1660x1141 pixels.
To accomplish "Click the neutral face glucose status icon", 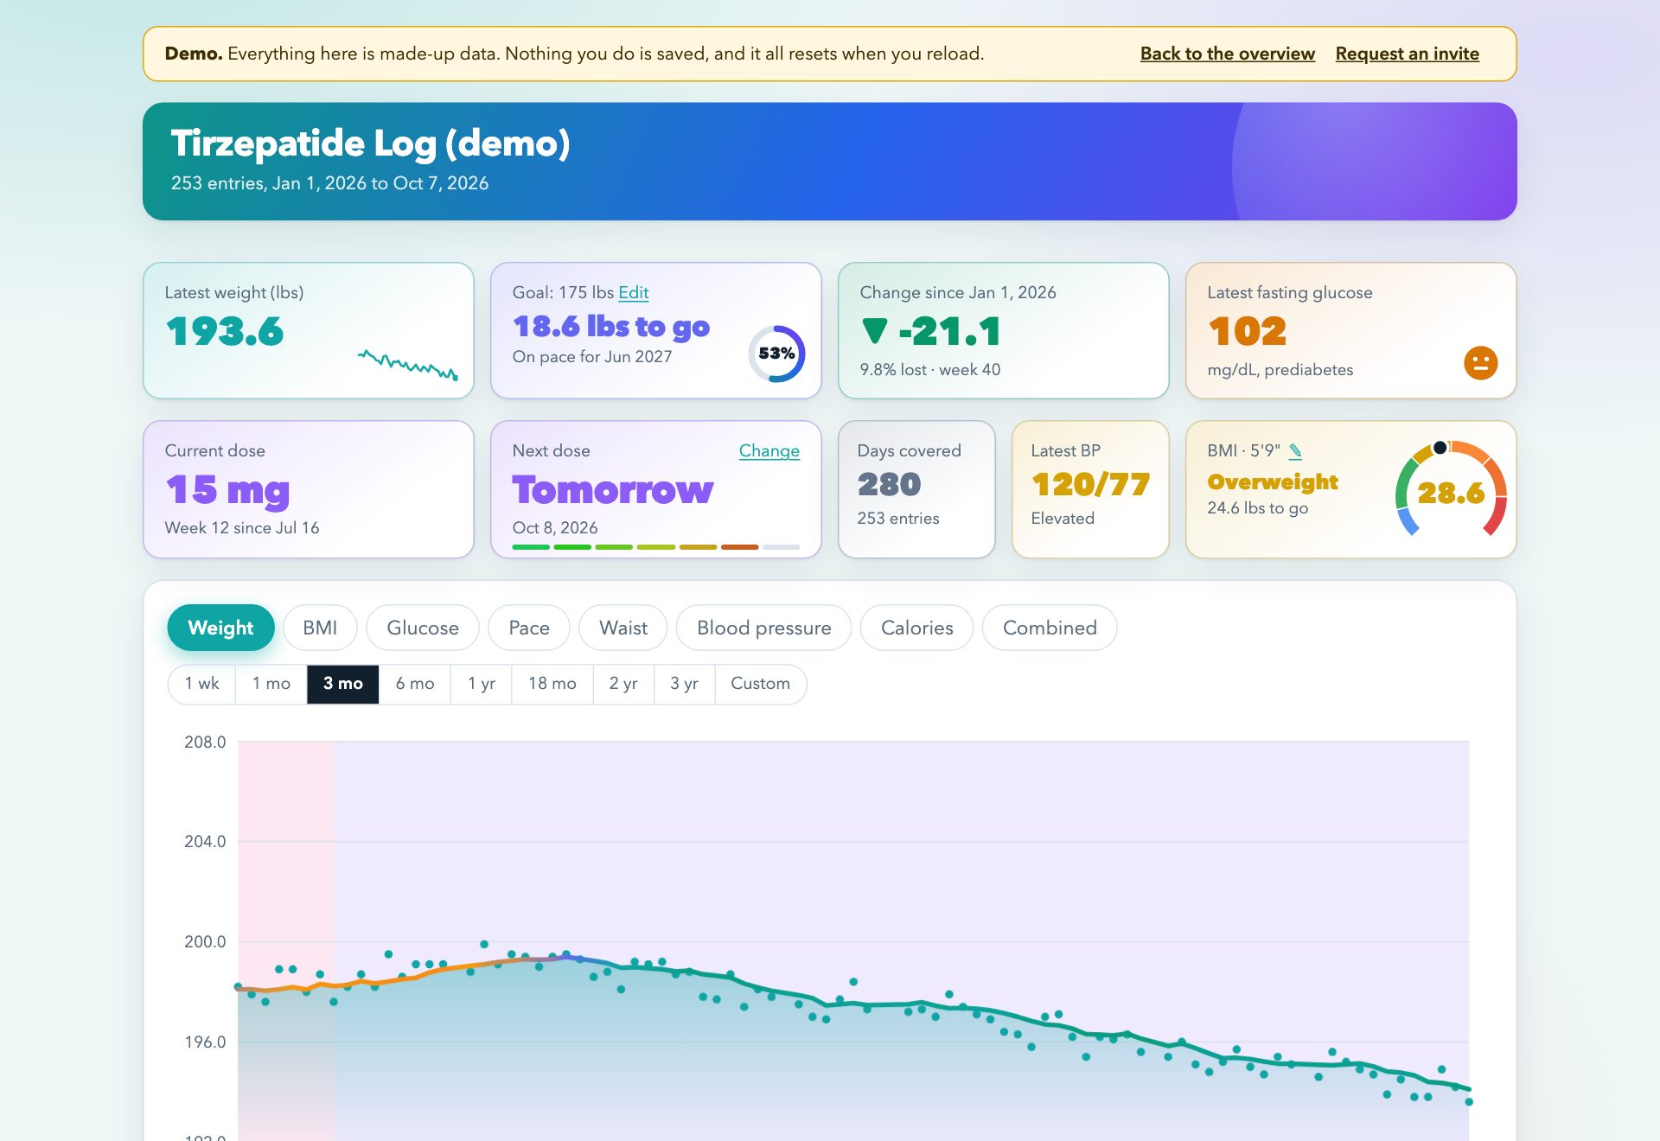I will [x=1480, y=363].
